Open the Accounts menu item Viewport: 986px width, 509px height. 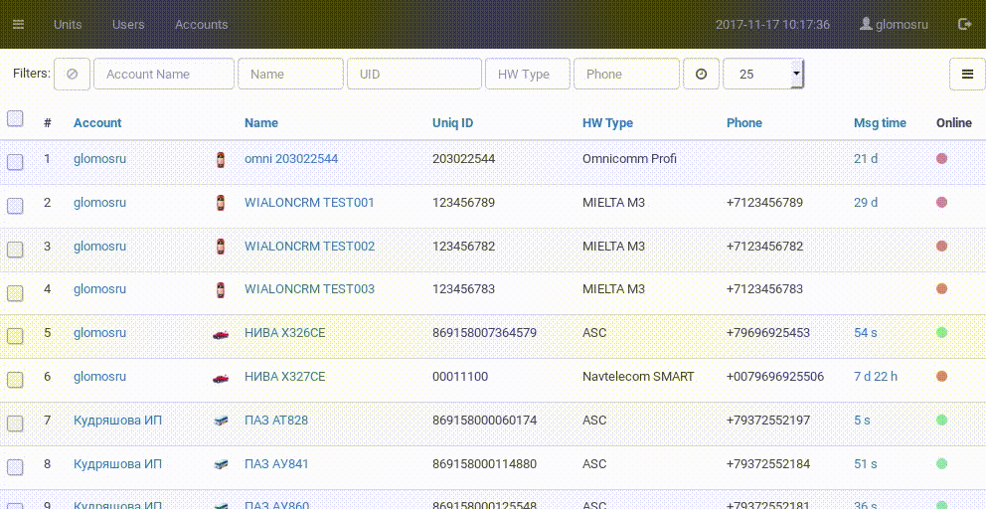201,24
